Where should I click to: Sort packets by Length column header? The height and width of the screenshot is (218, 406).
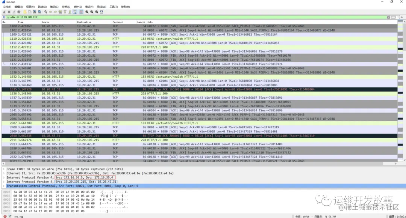pyautogui.click(x=141, y=22)
